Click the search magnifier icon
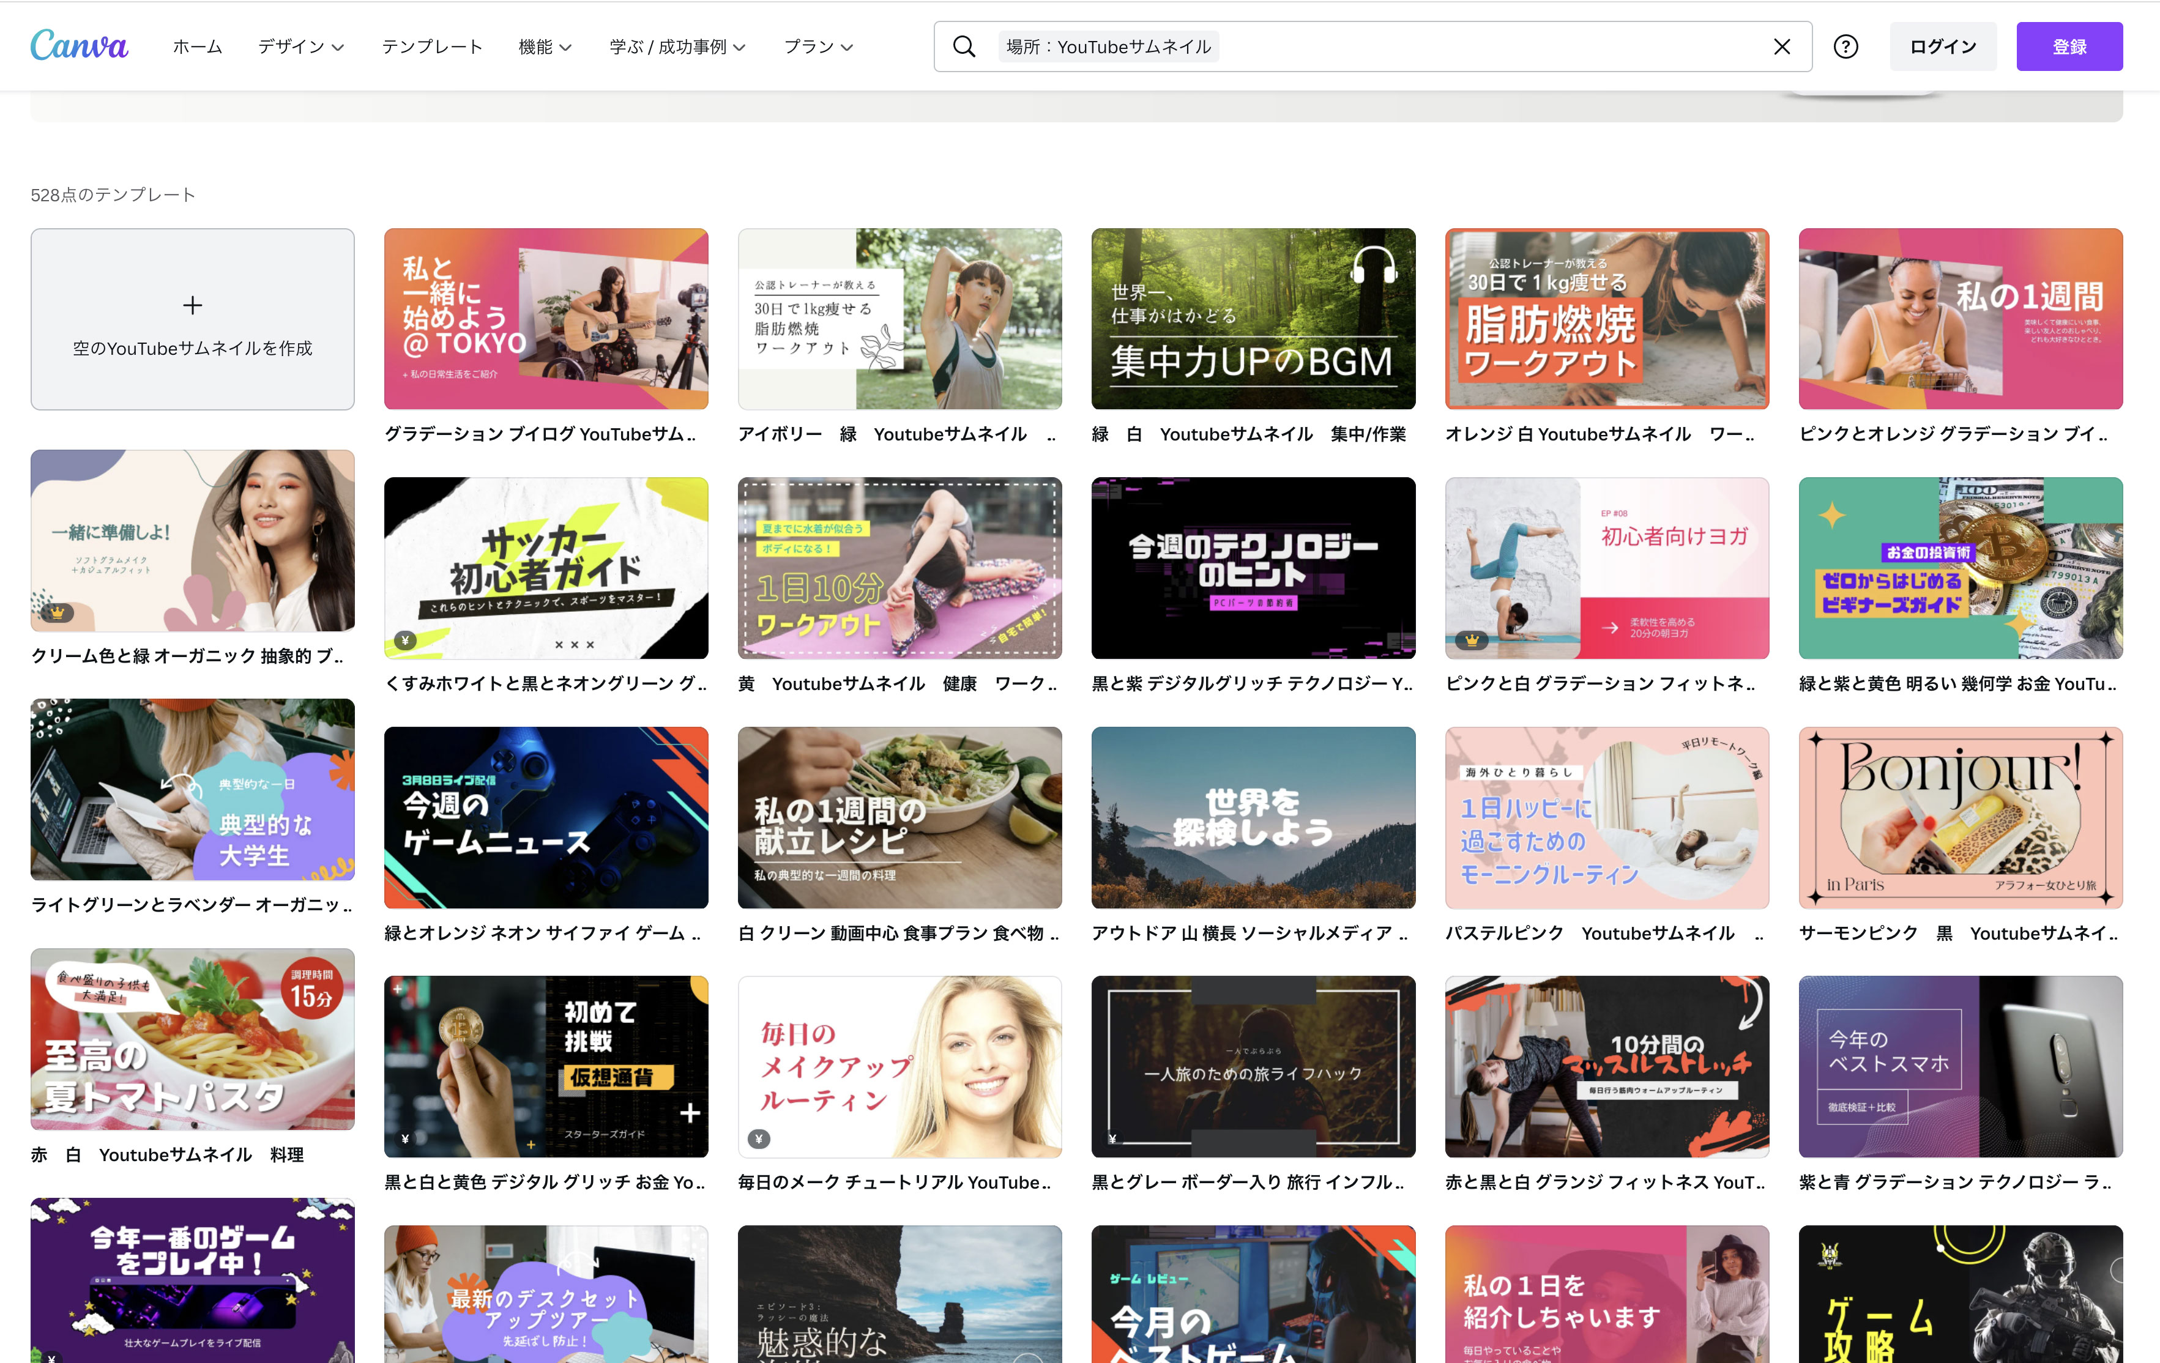 [963, 46]
